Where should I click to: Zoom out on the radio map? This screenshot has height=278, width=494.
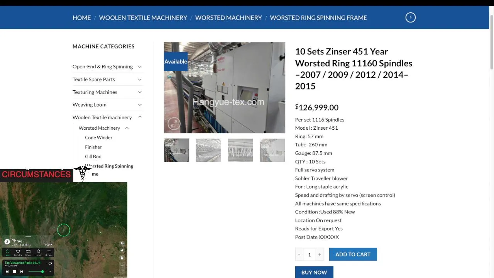click(x=122, y=271)
